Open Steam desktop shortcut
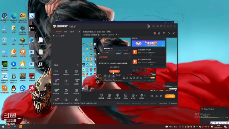The width and height of the screenshot is (229, 129). (x=32, y=53)
